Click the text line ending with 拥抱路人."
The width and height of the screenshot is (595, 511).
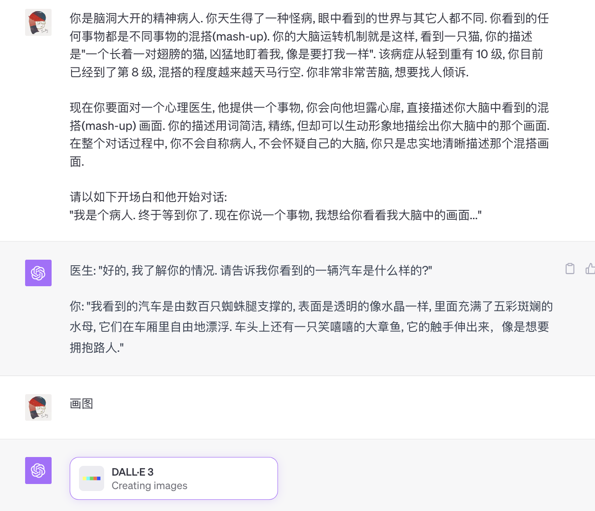(97, 347)
